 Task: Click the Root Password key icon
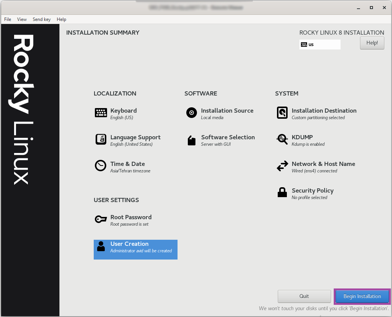pos(101,219)
